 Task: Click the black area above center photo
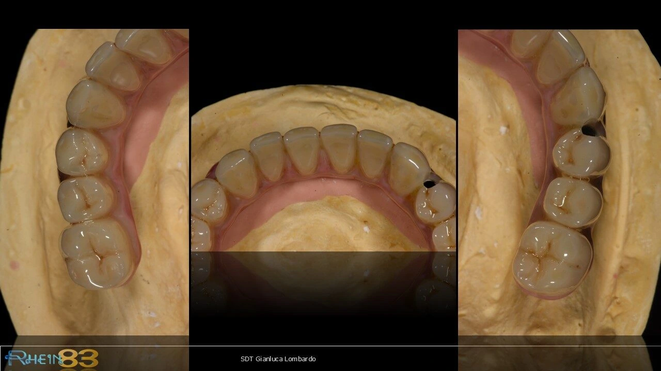pyautogui.click(x=323, y=52)
